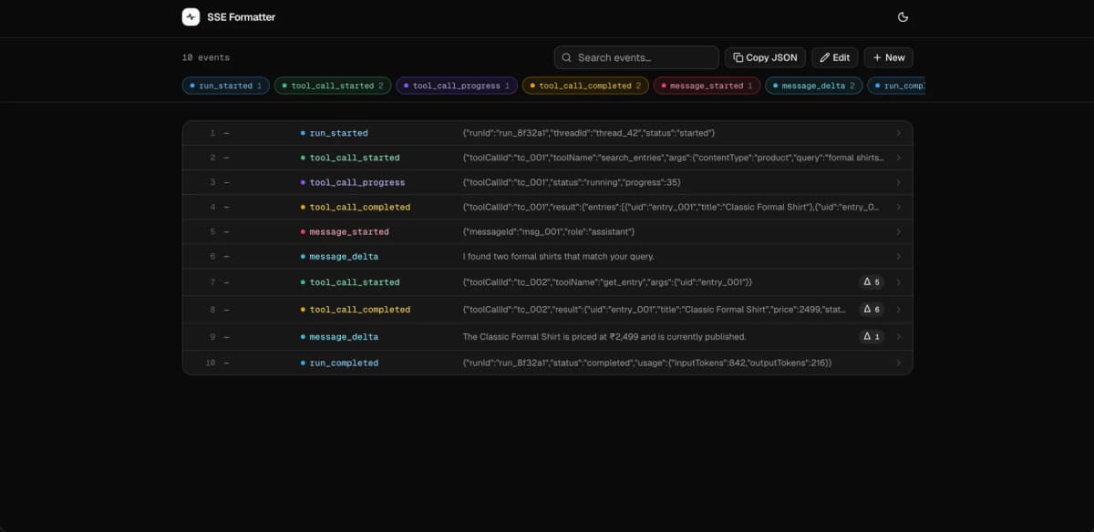Filter by message_delta chip
1094x532 pixels.
click(813, 86)
